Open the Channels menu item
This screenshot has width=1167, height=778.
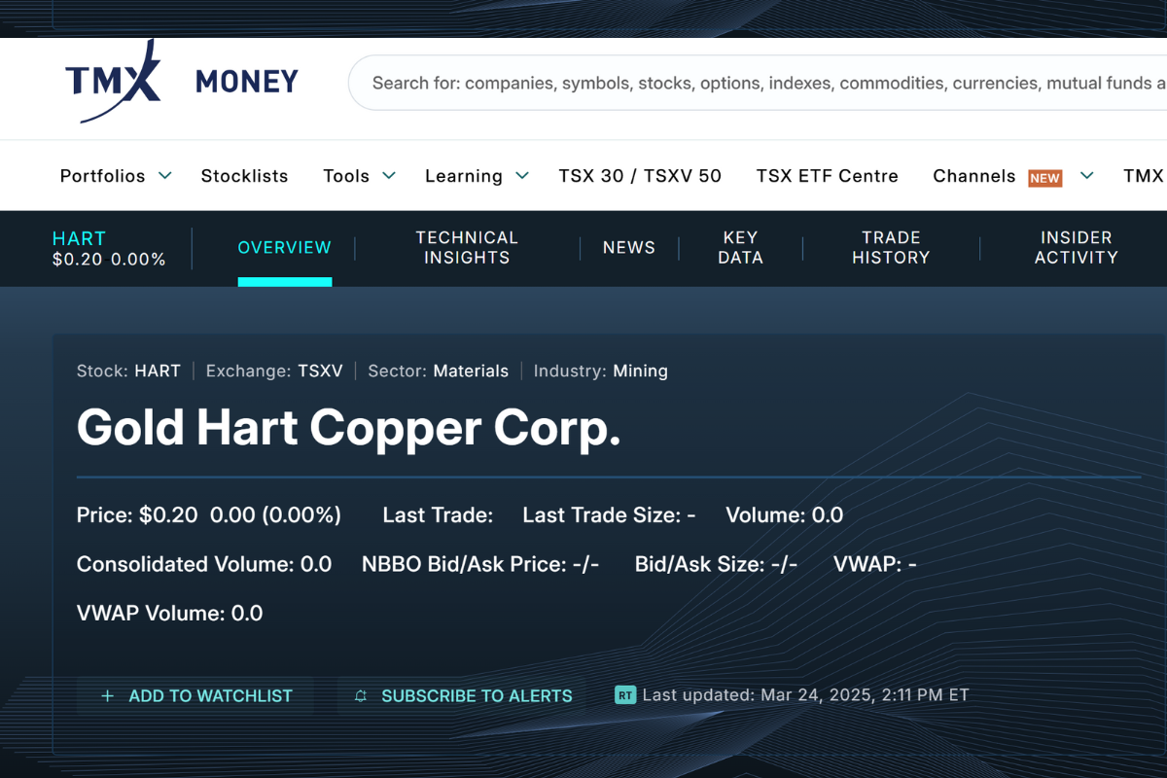click(974, 176)
